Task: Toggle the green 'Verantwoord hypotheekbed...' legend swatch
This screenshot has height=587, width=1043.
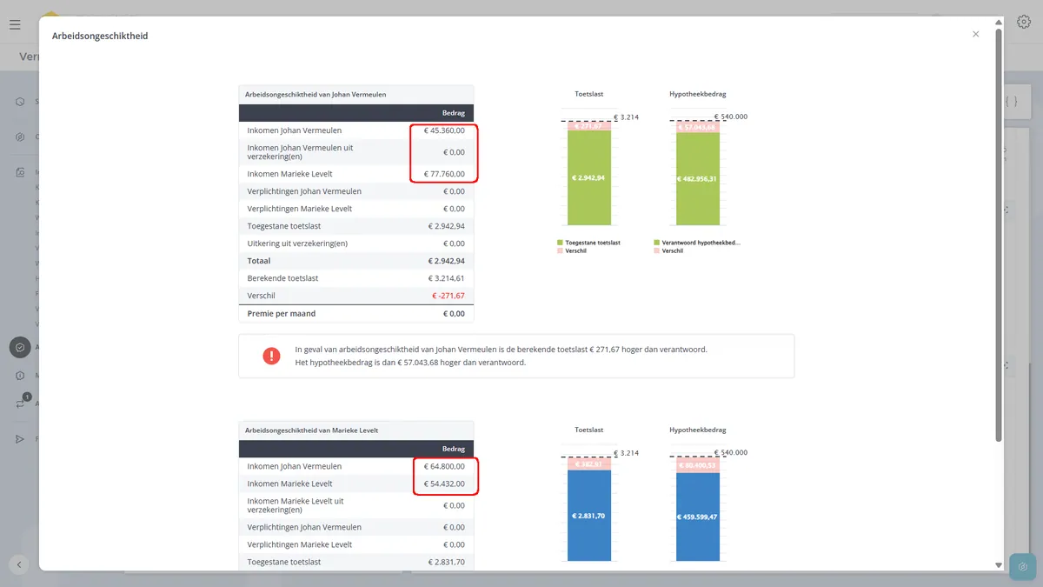Action: pyautogui.click(x=656, y=243)
